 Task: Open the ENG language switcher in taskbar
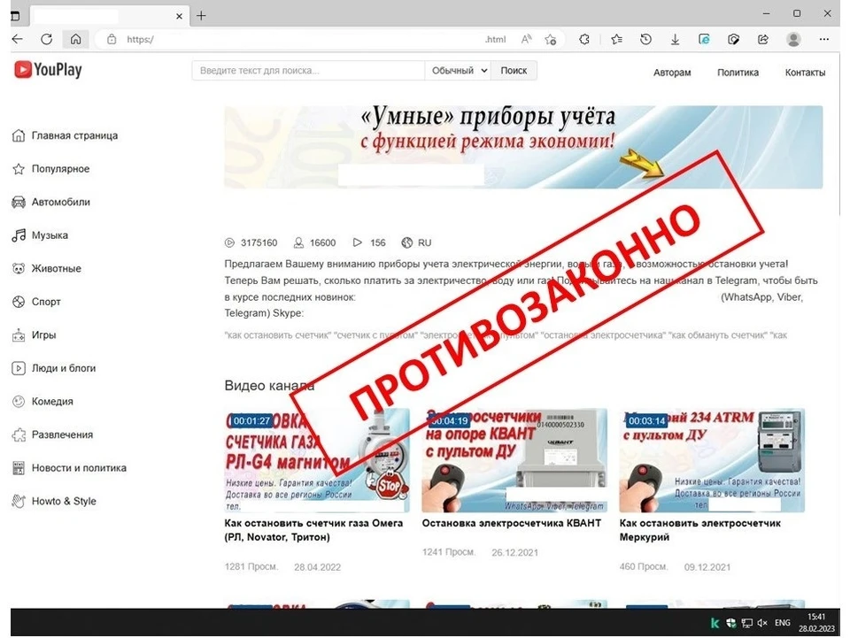click(x=782, y=623)
